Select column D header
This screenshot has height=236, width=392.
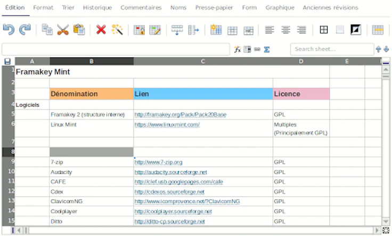[301, 61]
